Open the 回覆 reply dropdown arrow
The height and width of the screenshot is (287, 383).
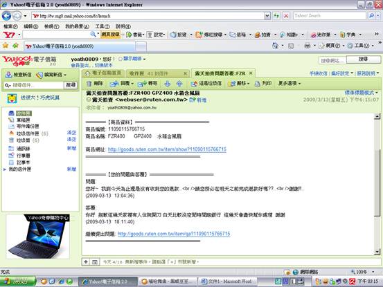(132, 84)
